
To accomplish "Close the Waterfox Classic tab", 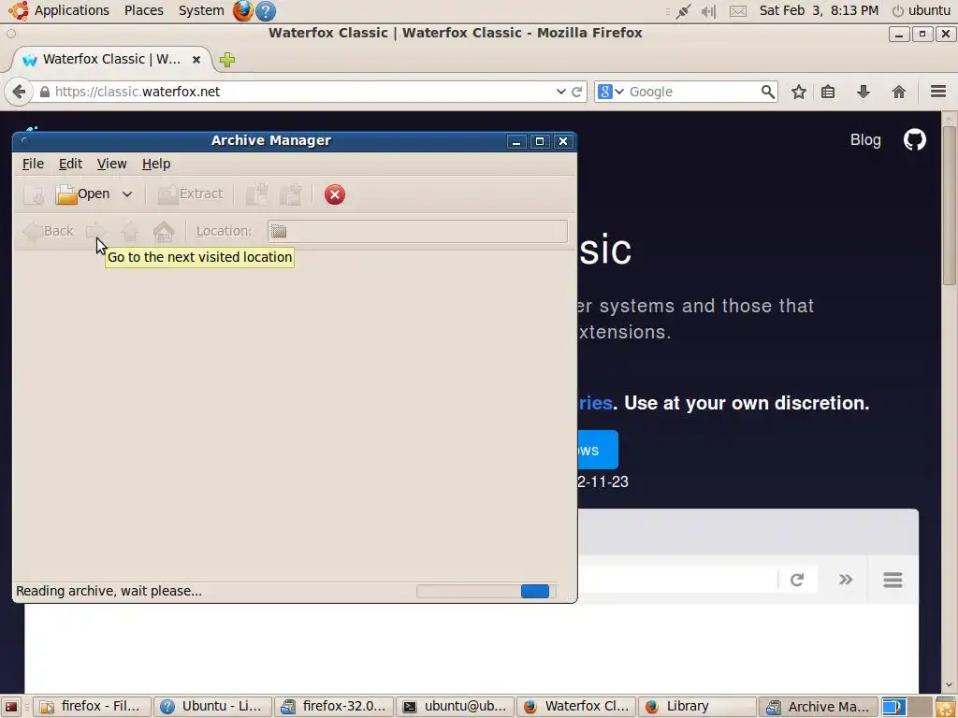I will [x=196, y=59].
